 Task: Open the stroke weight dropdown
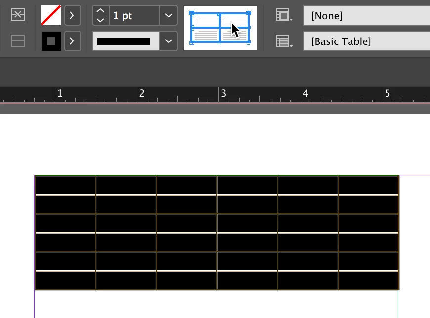[x=169, y=15]
